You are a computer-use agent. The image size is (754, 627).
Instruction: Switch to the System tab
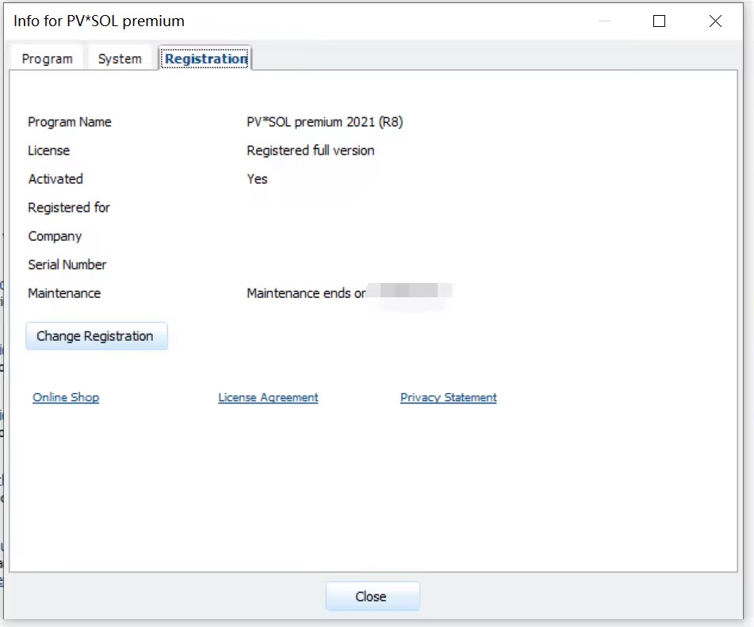(120, 58)
